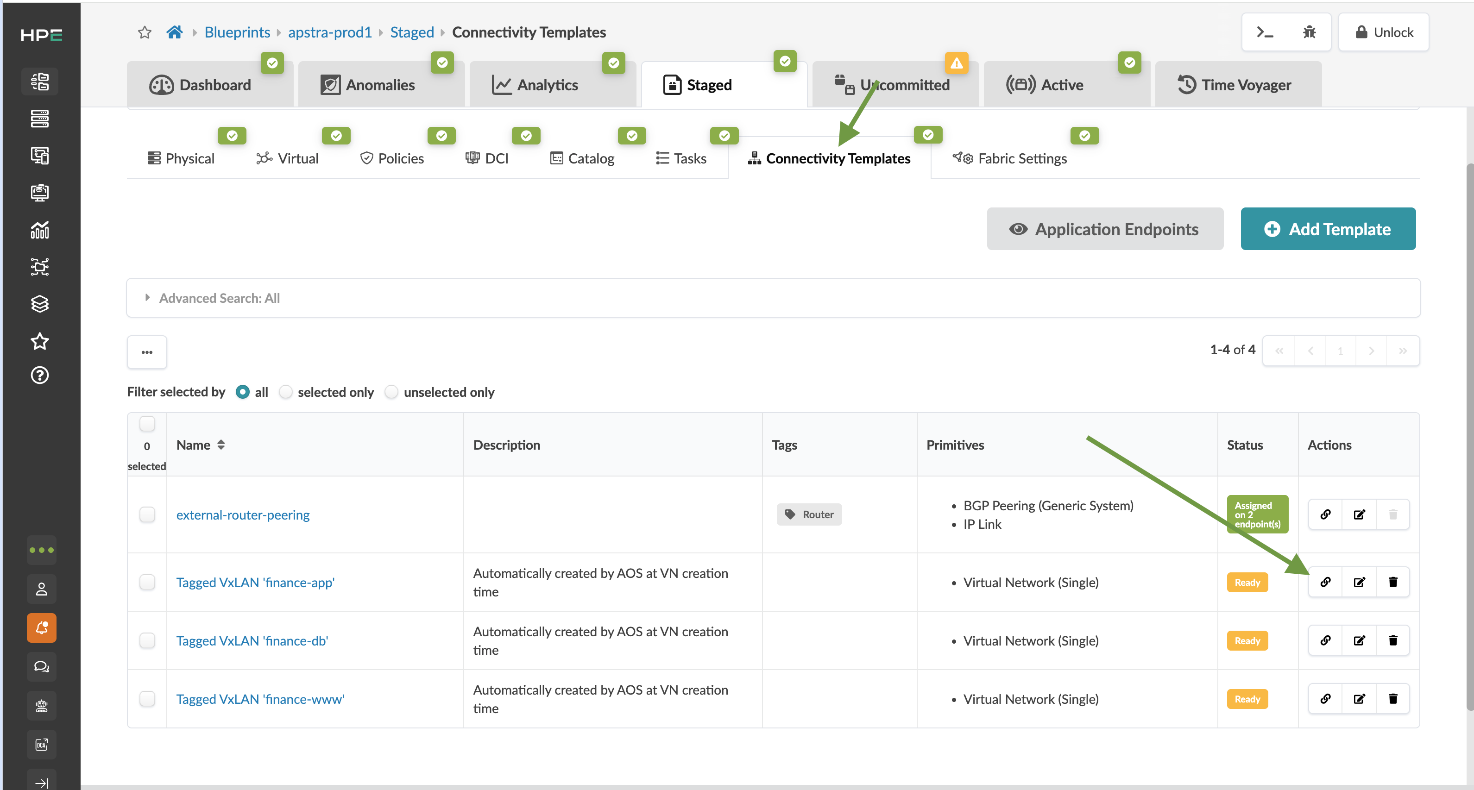Check the finance-app row checkbox
The width and height of the screenshot is (1474, 790).
pos(147,583)
